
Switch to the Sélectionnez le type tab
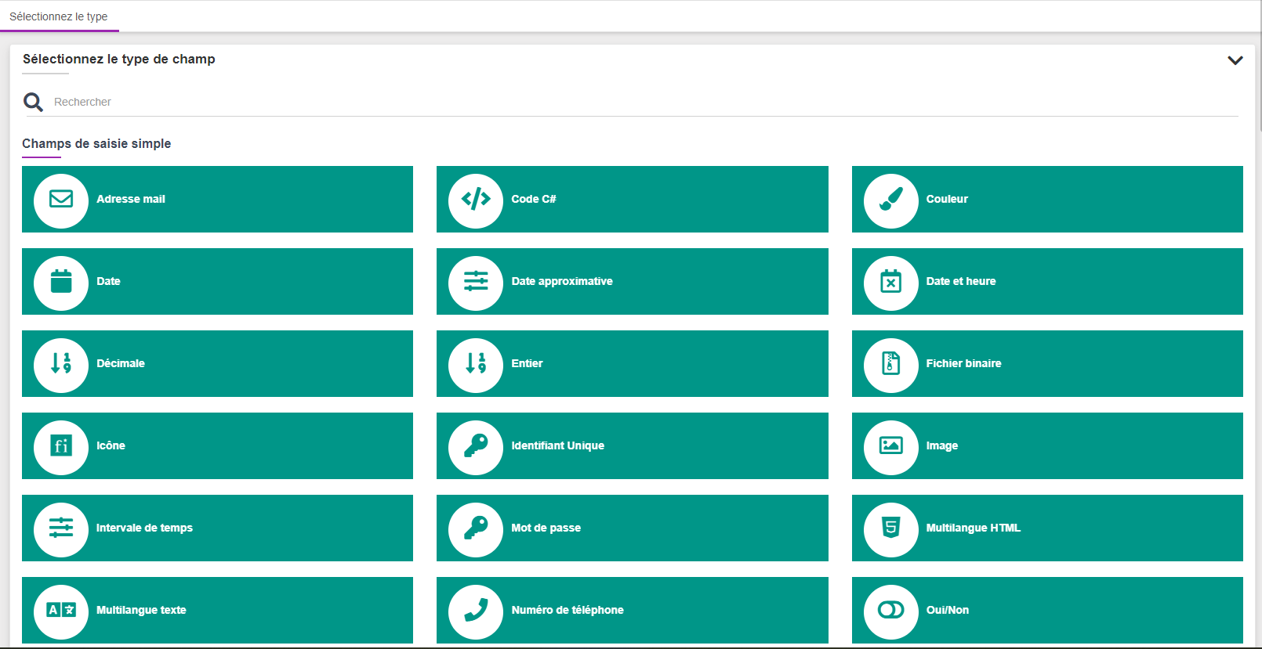(x=59, y=16)
